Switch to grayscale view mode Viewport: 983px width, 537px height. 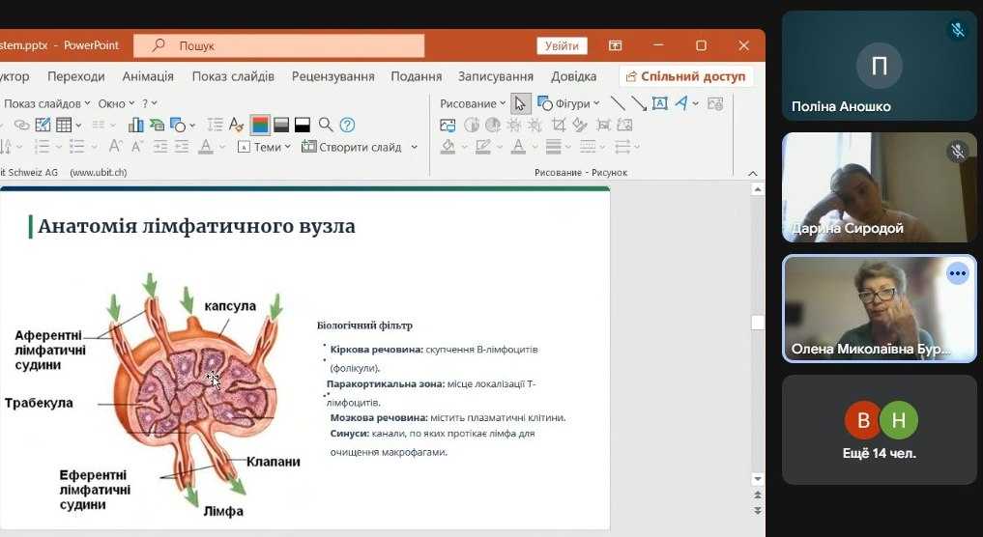coord(281,125)
